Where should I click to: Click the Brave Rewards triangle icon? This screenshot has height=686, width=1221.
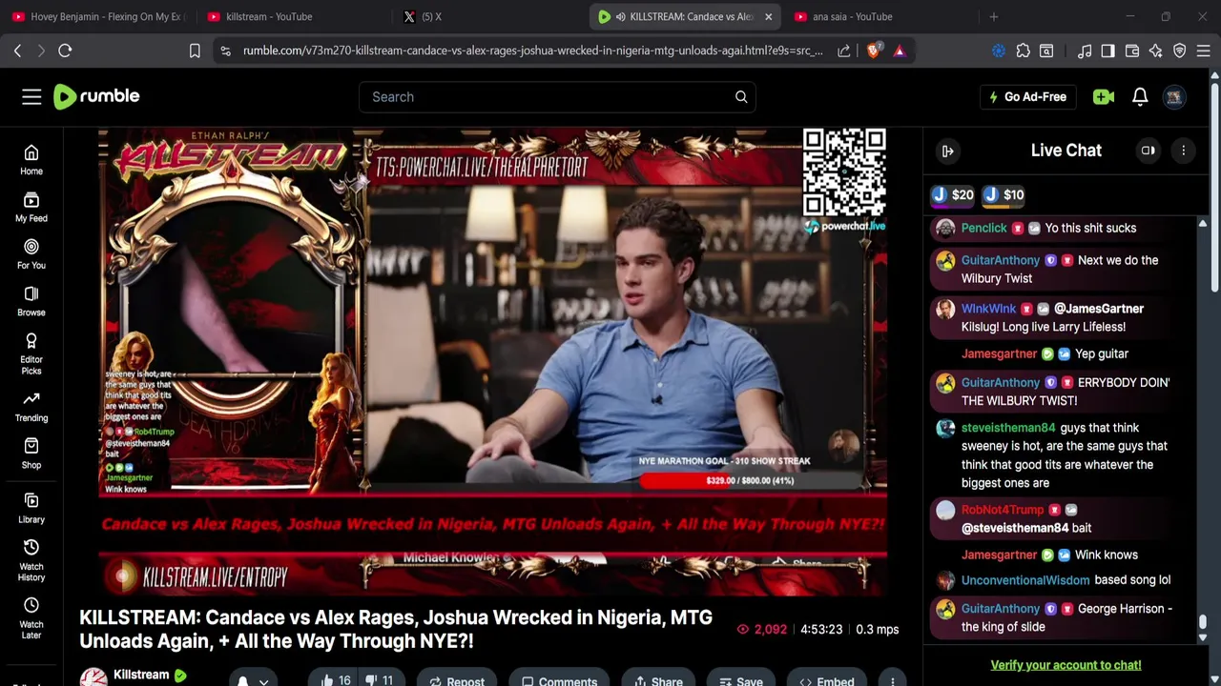[899, 50]
